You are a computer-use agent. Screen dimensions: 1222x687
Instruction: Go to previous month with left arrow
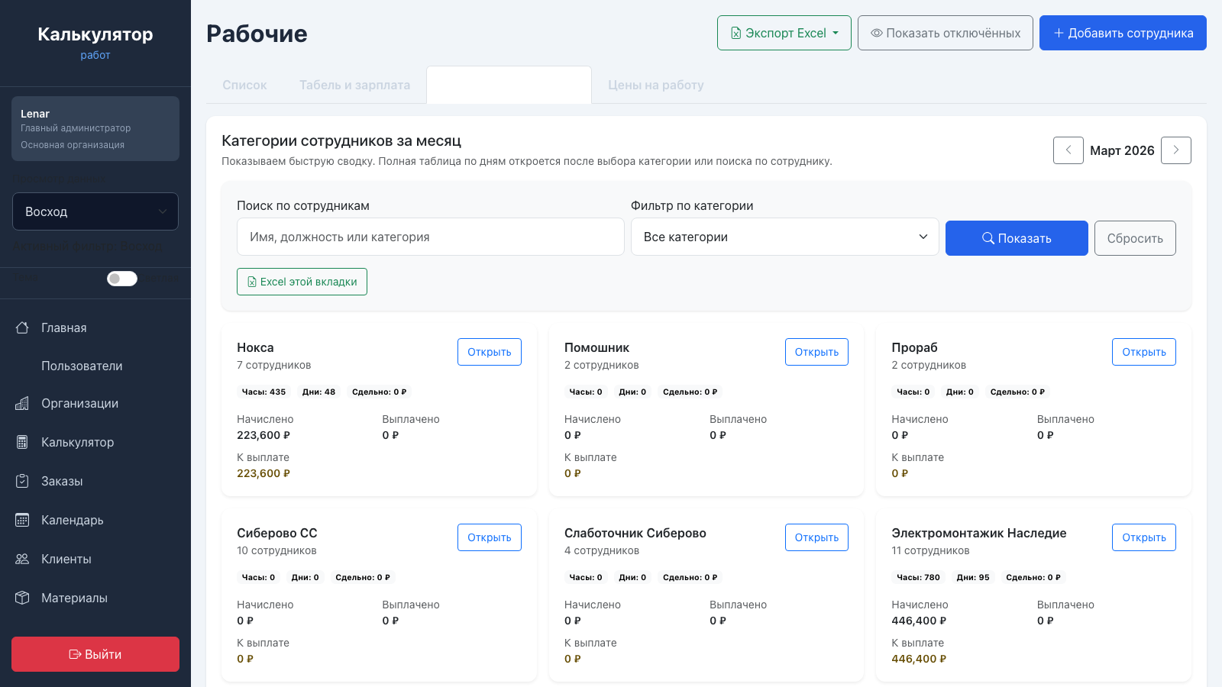tap(1068, 150)
